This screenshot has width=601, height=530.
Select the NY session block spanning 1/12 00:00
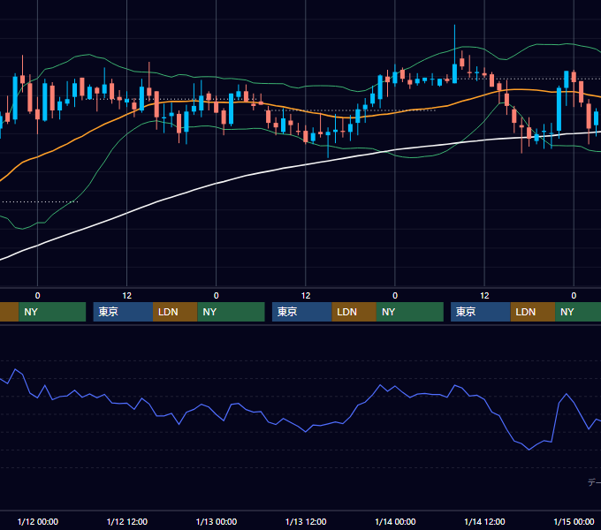(52, 312)
